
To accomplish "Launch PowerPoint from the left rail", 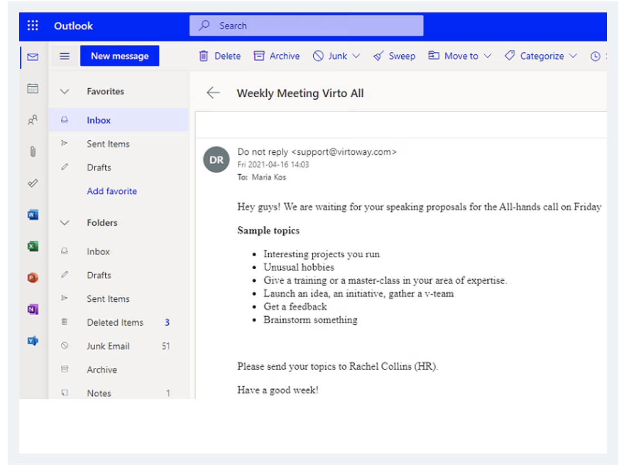I will tap(33, 277).
